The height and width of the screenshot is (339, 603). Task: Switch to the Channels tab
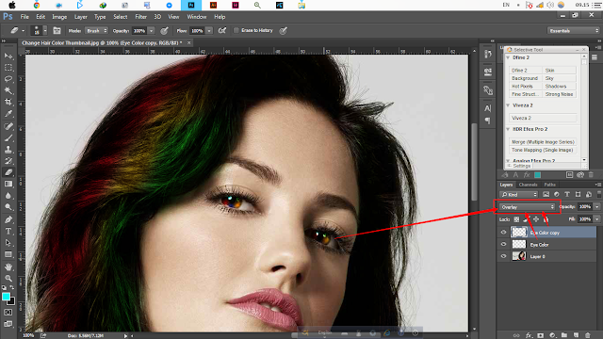pos(528,185)
